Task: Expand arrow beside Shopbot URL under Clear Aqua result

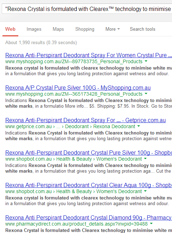Action: click(x=145, y=191)
